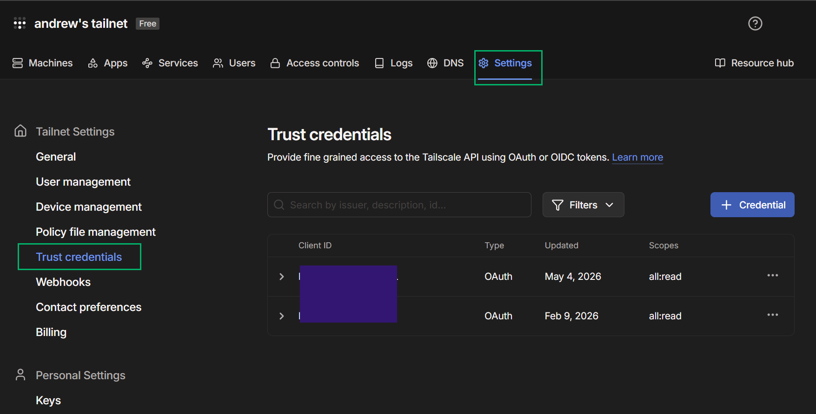
Task: Click the Feb 9, 2026 date cell
Action: [x=571, y=316]
